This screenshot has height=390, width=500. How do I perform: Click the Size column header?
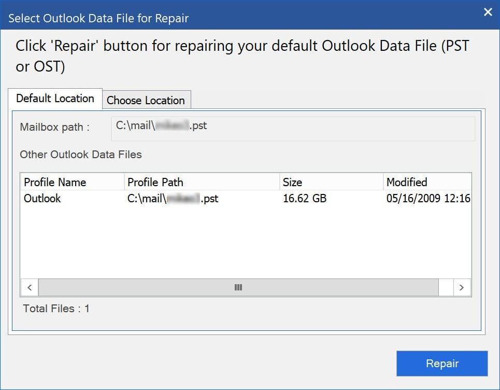[331, 182]
